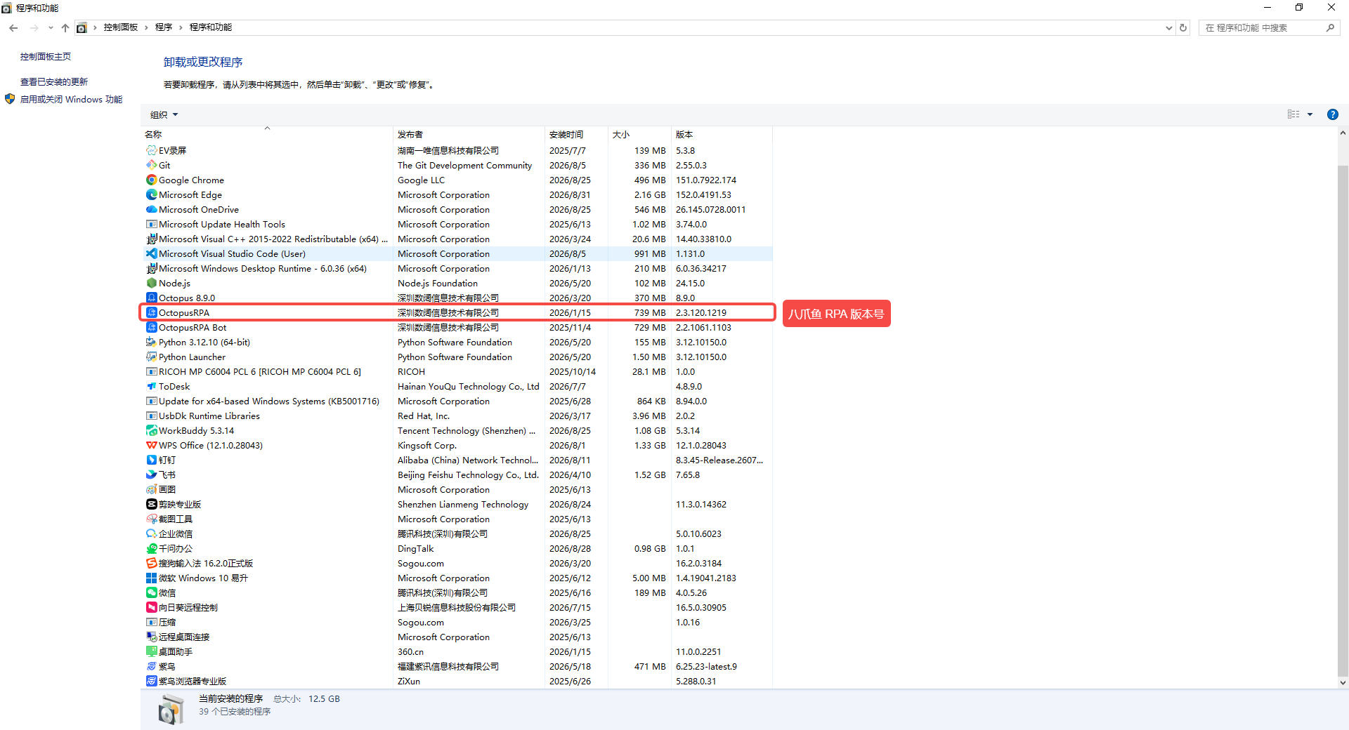The image size is (1349, 730).
Task: Navigate to 控制面板 in breadcrumb
Action: pos(121,27)
